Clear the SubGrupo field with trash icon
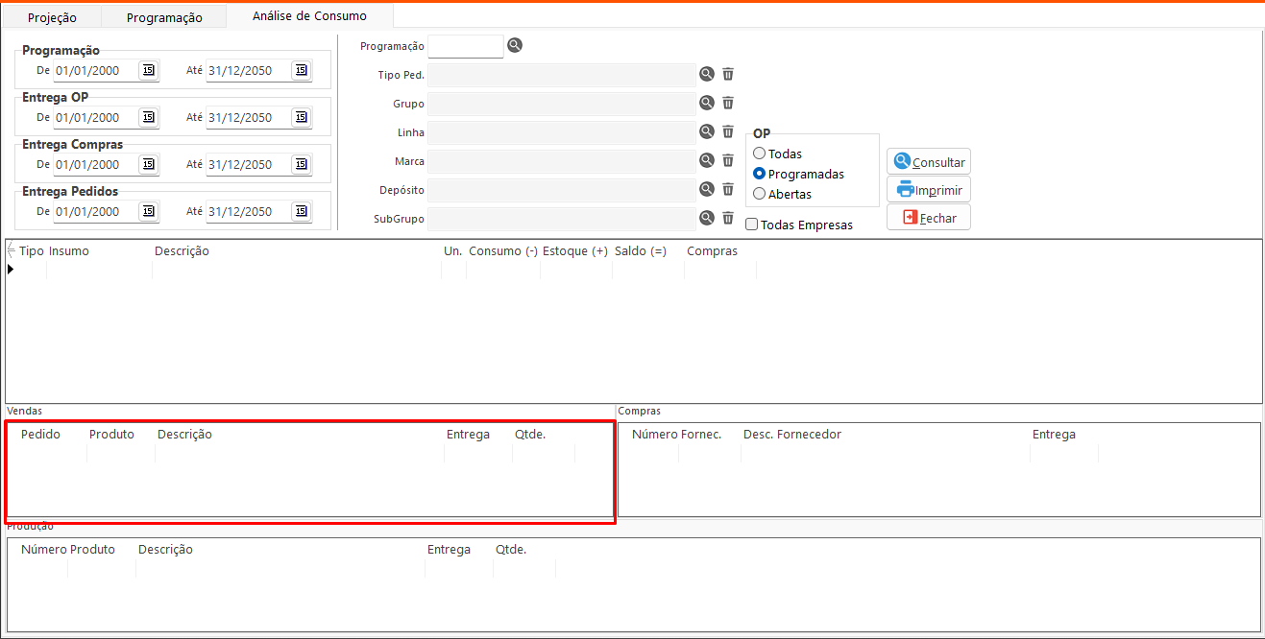The width and height of the screenshot is (1265, 639). pyautogui.click(x=728, y=218)
